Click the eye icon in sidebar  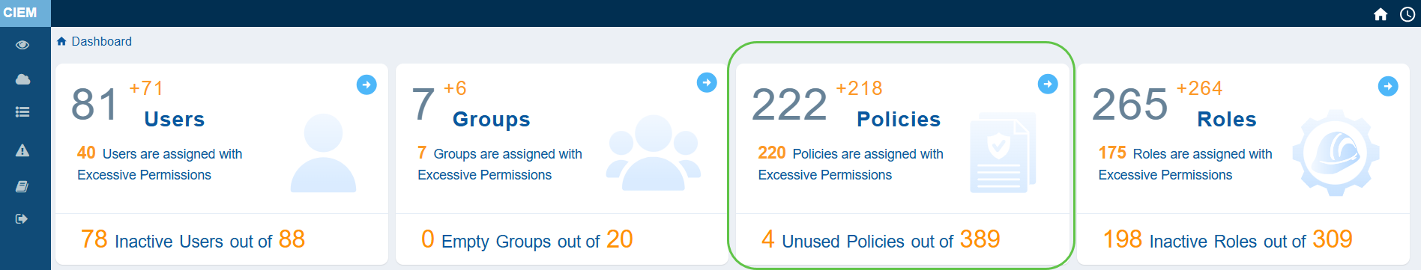(x=22, y=45)
